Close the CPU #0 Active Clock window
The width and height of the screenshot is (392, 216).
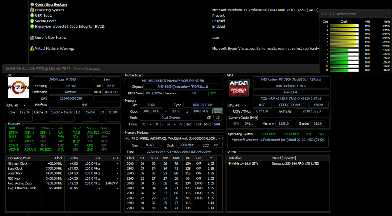point(388,14)
